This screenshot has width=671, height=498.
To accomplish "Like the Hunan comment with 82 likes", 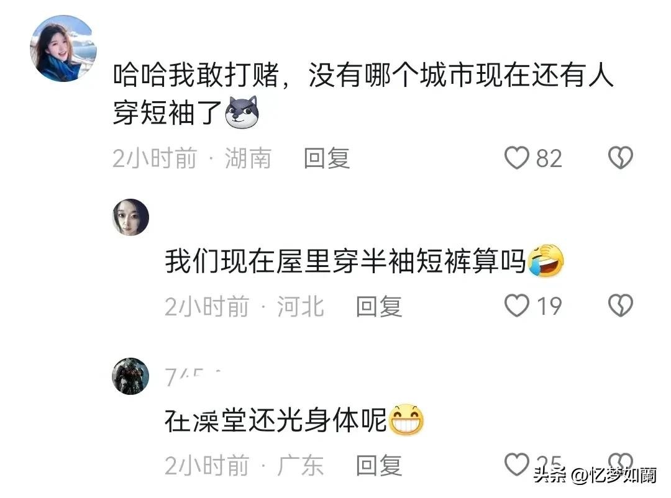I will coord(516,158).
